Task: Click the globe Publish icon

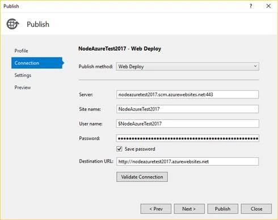Action: [x=13, y=24]
